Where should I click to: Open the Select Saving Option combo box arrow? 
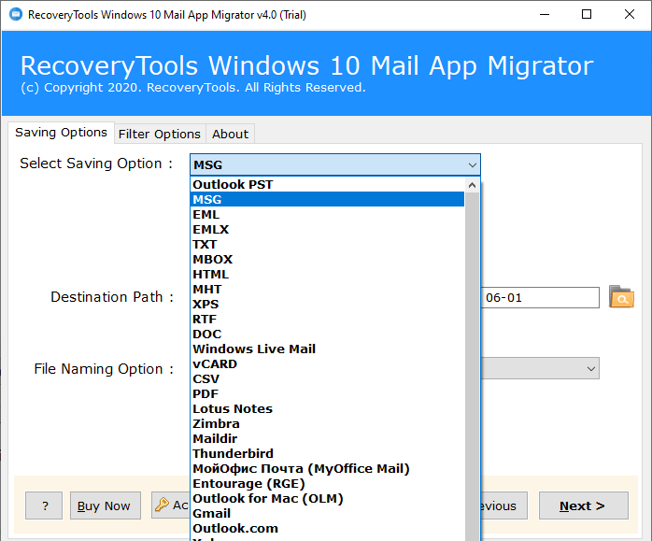[x=472, y=165]
